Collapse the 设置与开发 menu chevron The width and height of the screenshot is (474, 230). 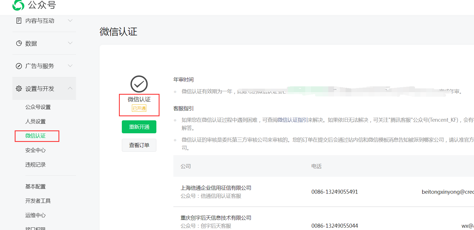coord(70,88)
